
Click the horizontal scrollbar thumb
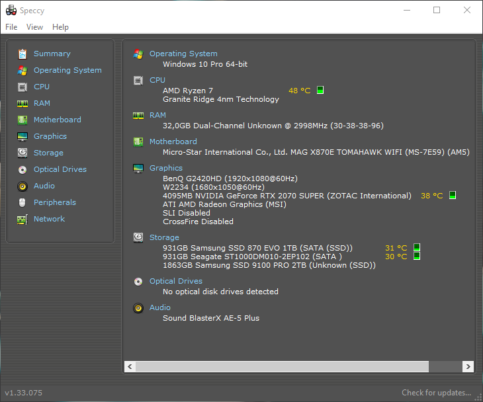282,366
